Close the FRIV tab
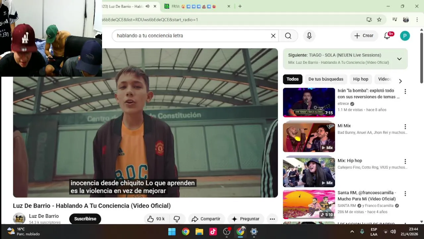This screenshot has height=239, width=424. coord(229,6)
